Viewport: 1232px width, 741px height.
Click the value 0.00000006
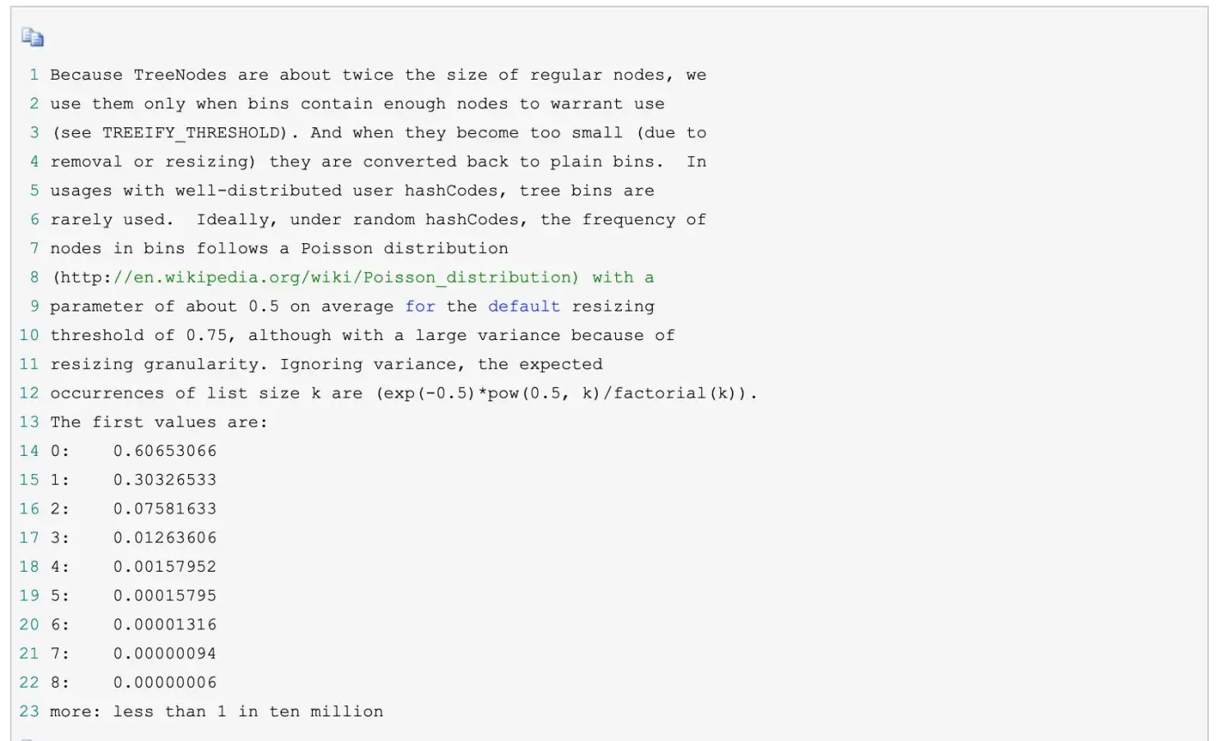tap(165, 683)
